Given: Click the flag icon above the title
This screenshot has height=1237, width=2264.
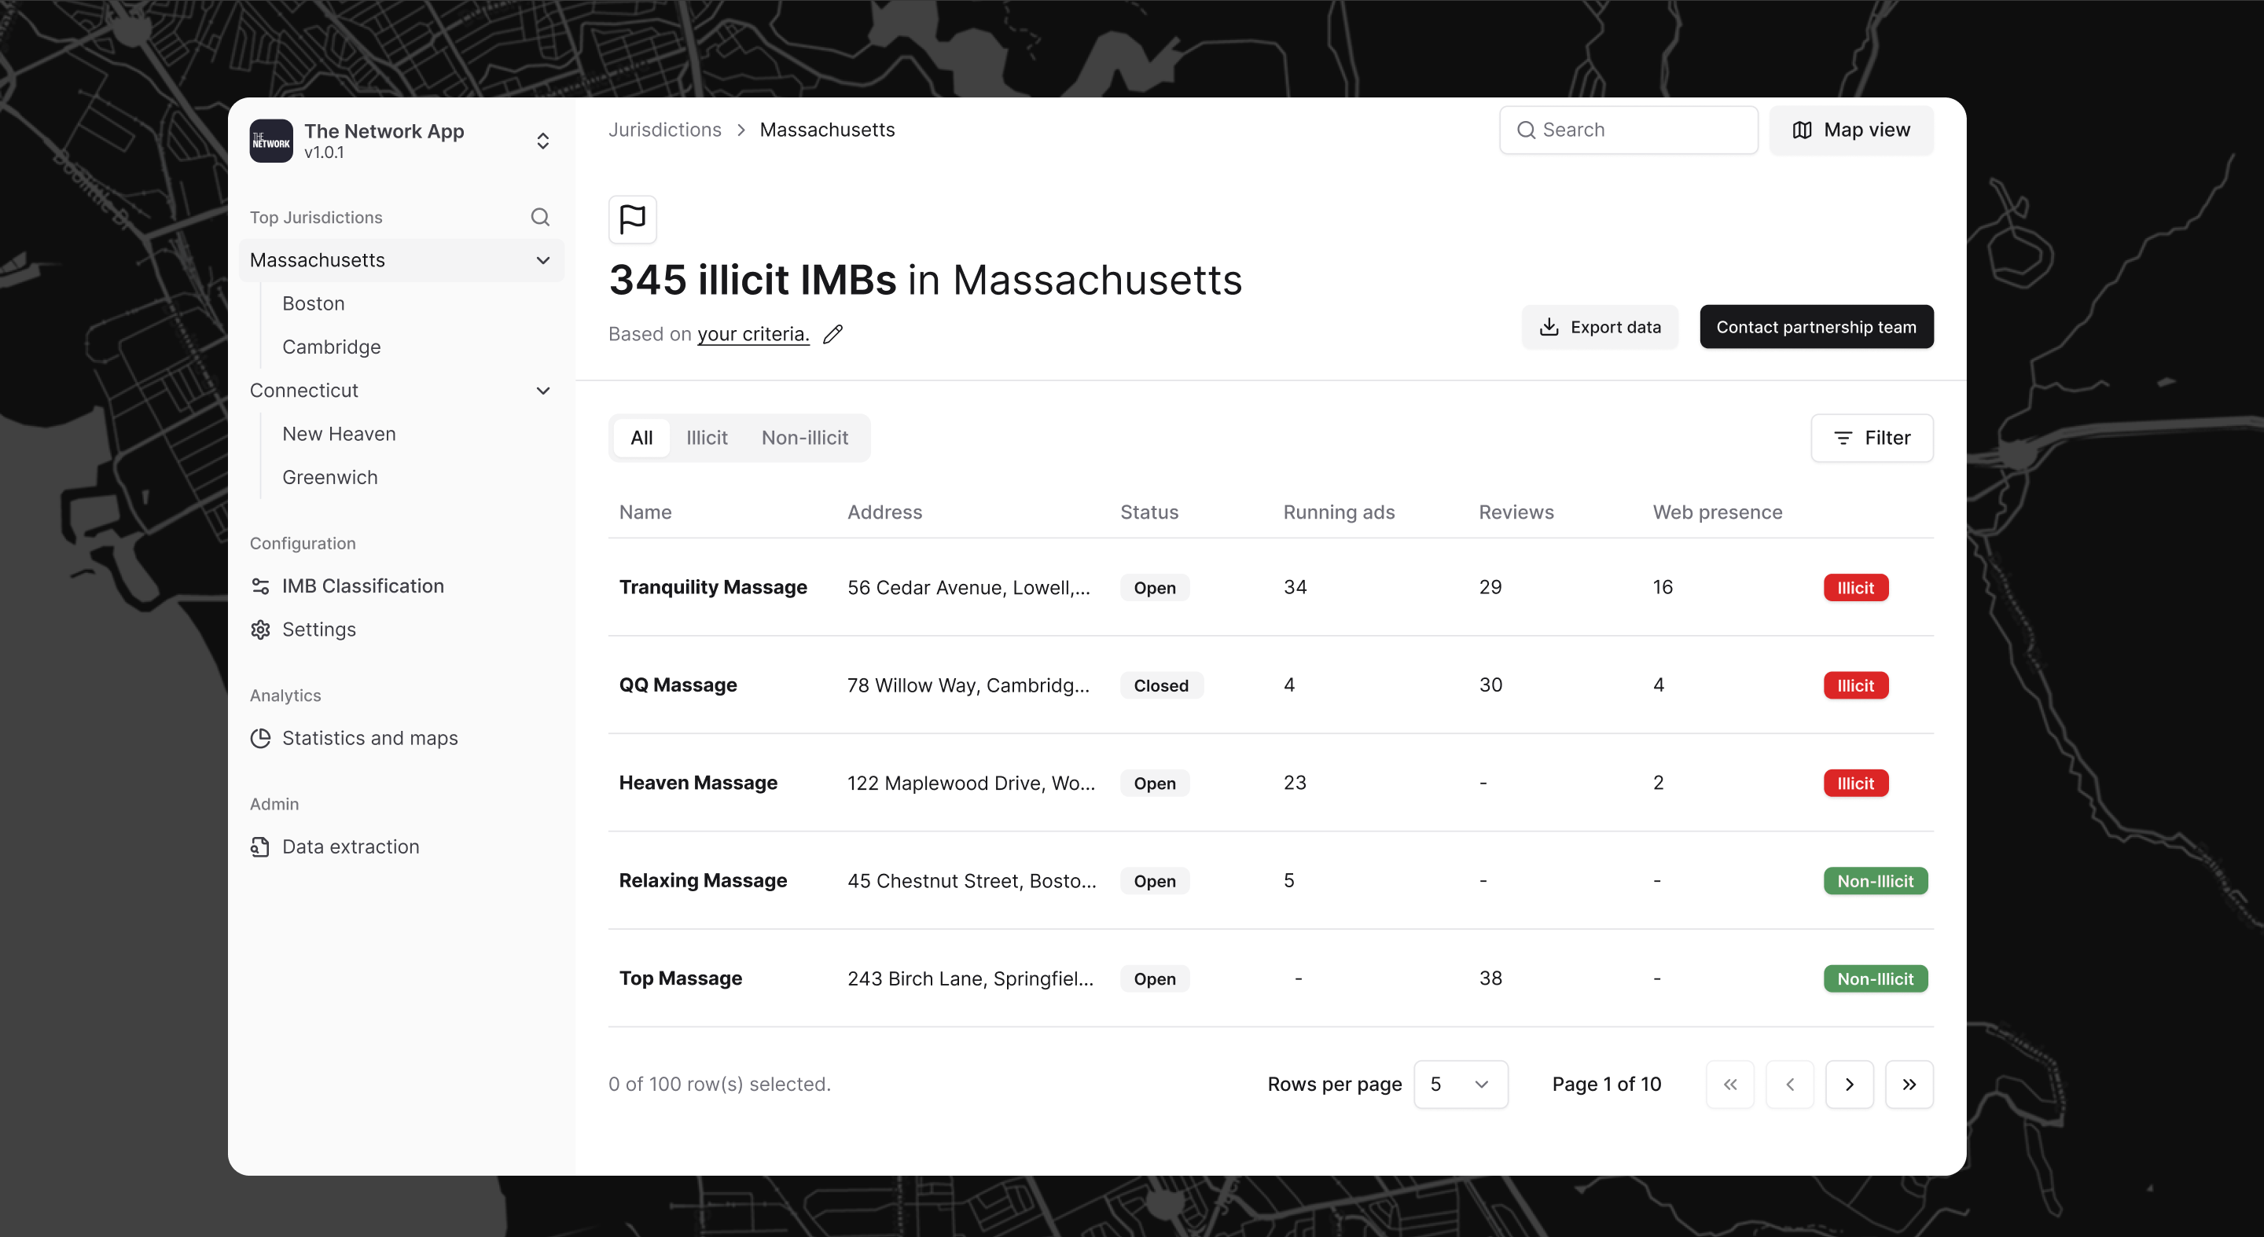Looking at the screenshot, I should point(632,218).
